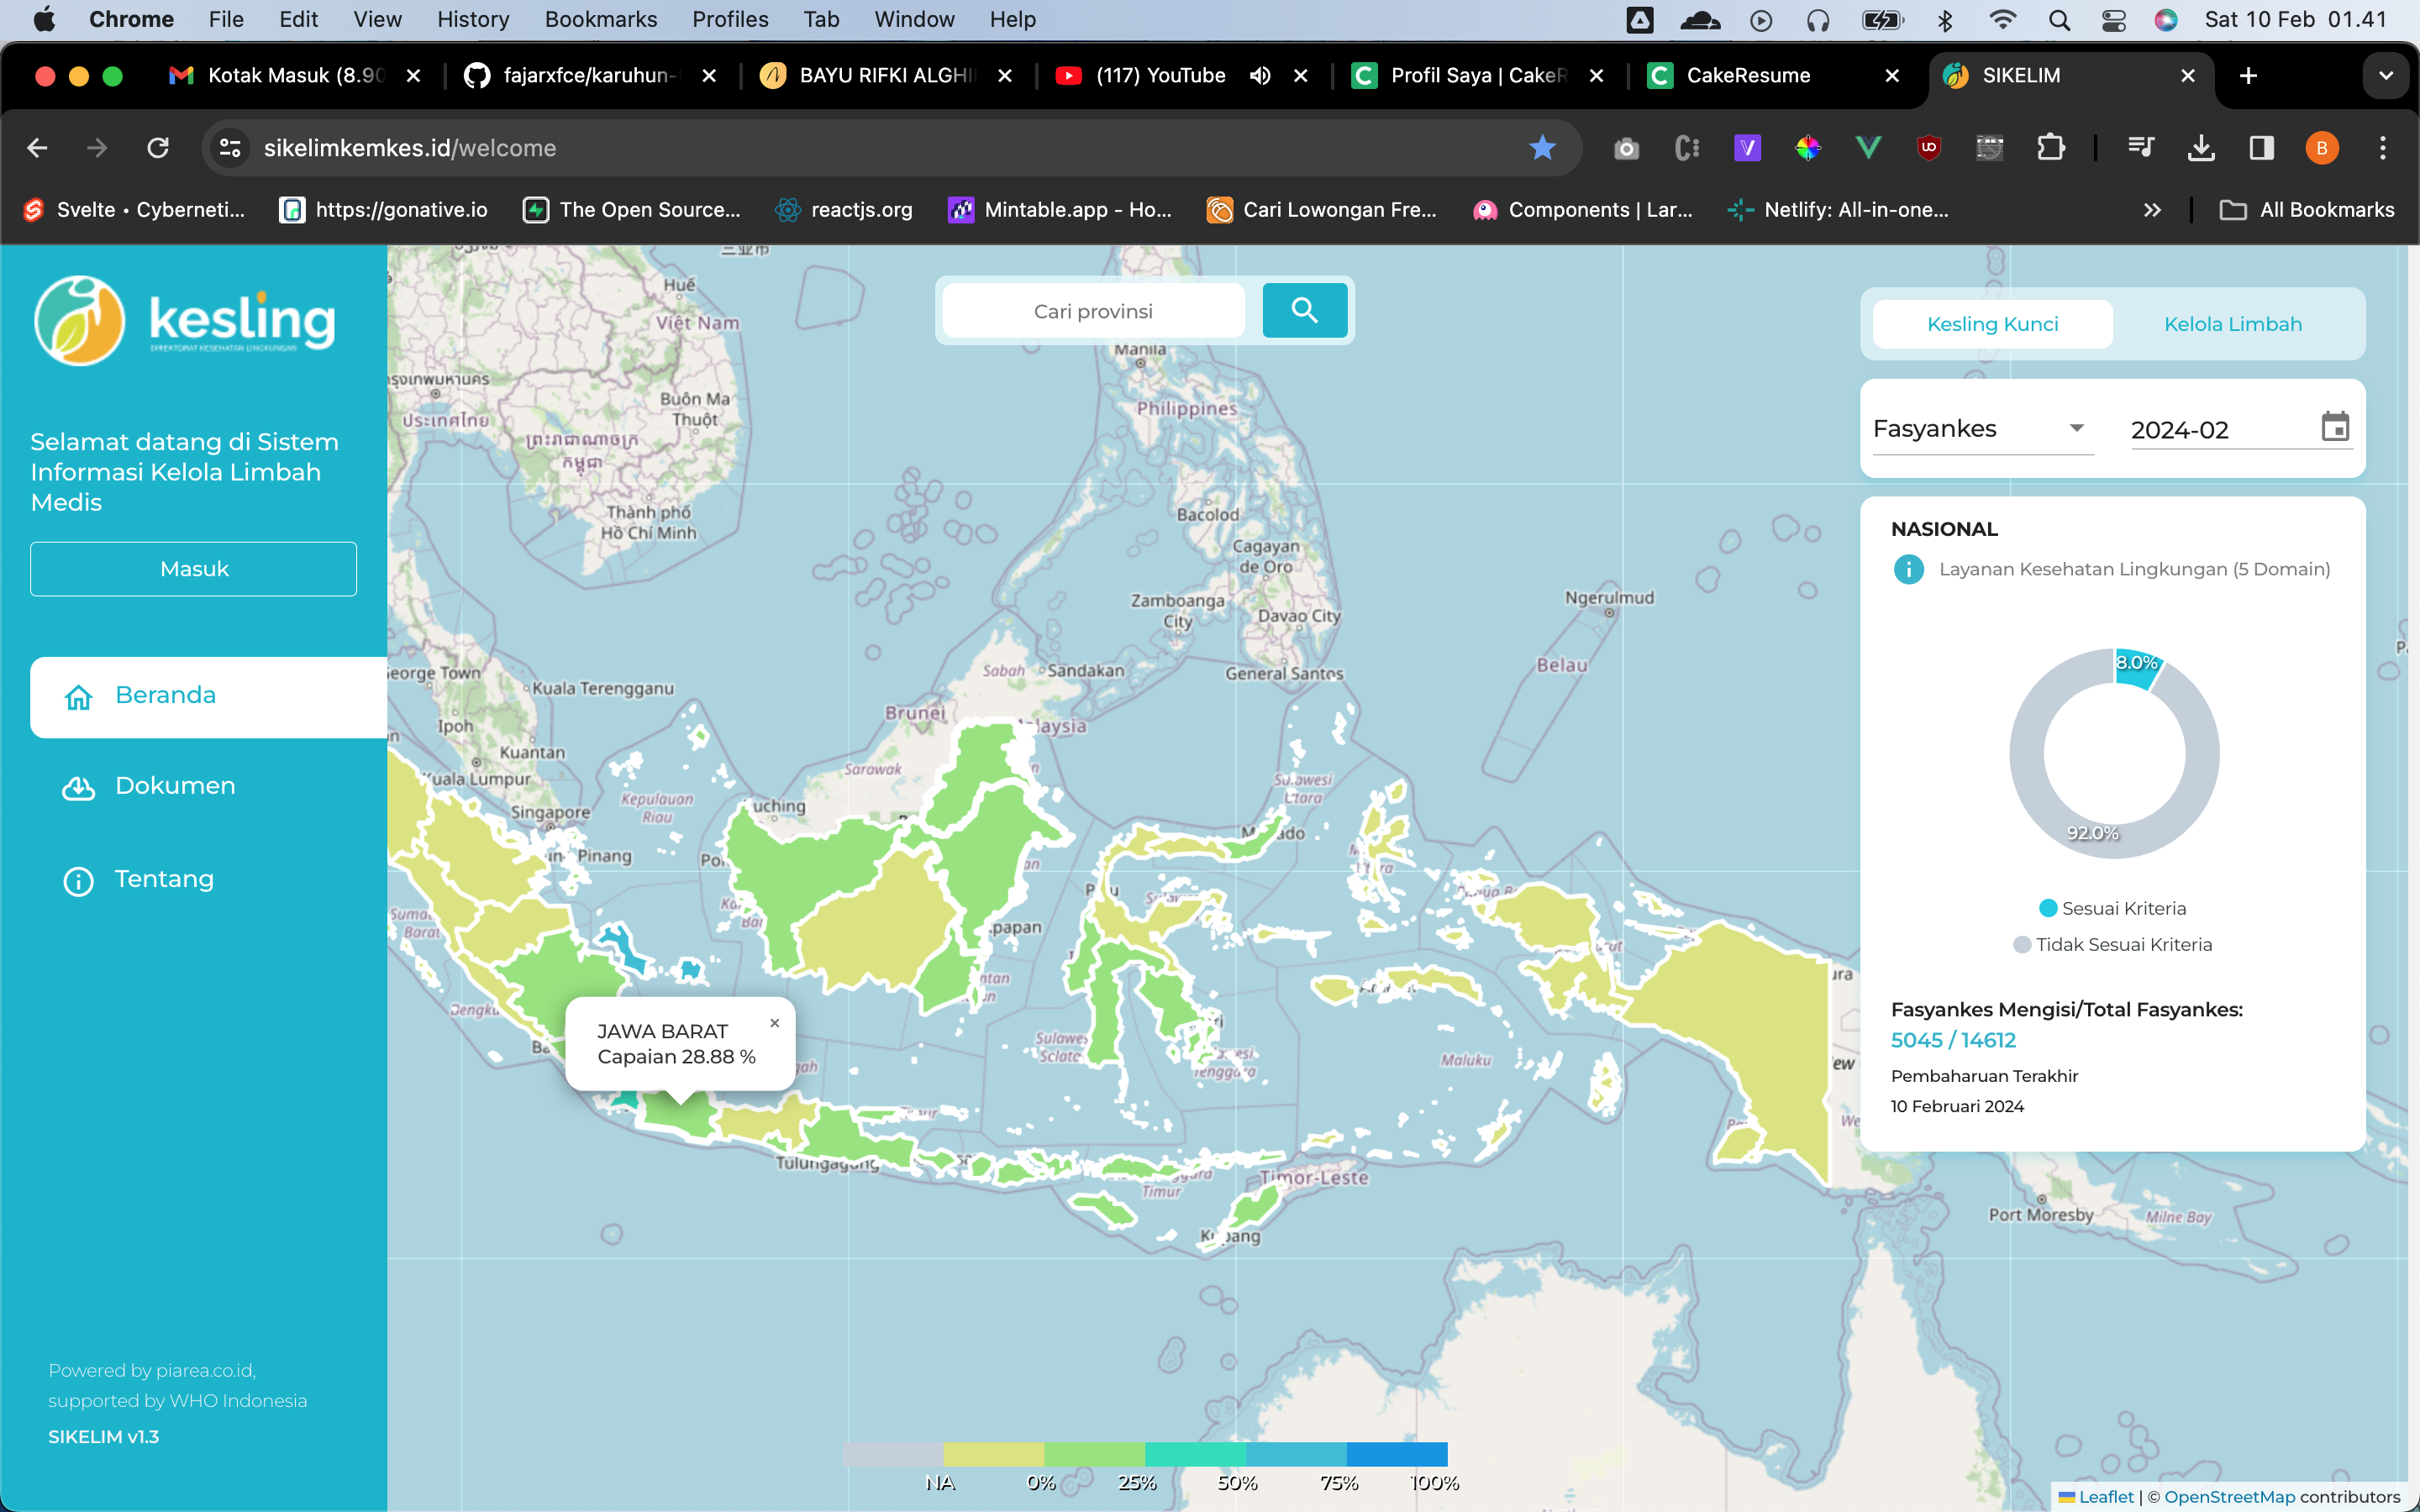Click the 5045 / 14612 value
Viewport: 2420px width, 1512px height.
tap(1953, 1040)
